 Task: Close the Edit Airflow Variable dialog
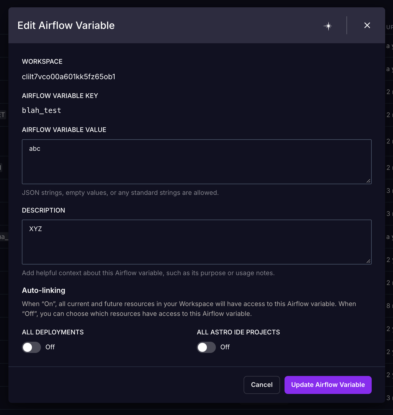(x=367, y=25)
